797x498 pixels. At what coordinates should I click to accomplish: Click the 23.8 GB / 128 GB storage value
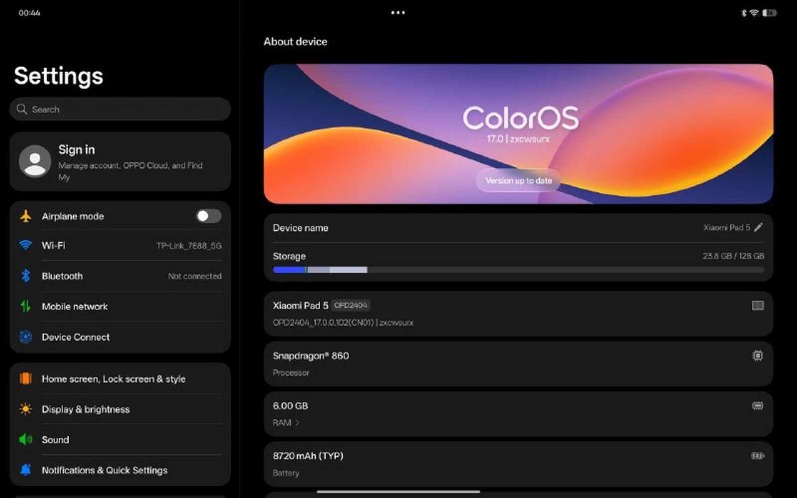[x=733, y=255]
